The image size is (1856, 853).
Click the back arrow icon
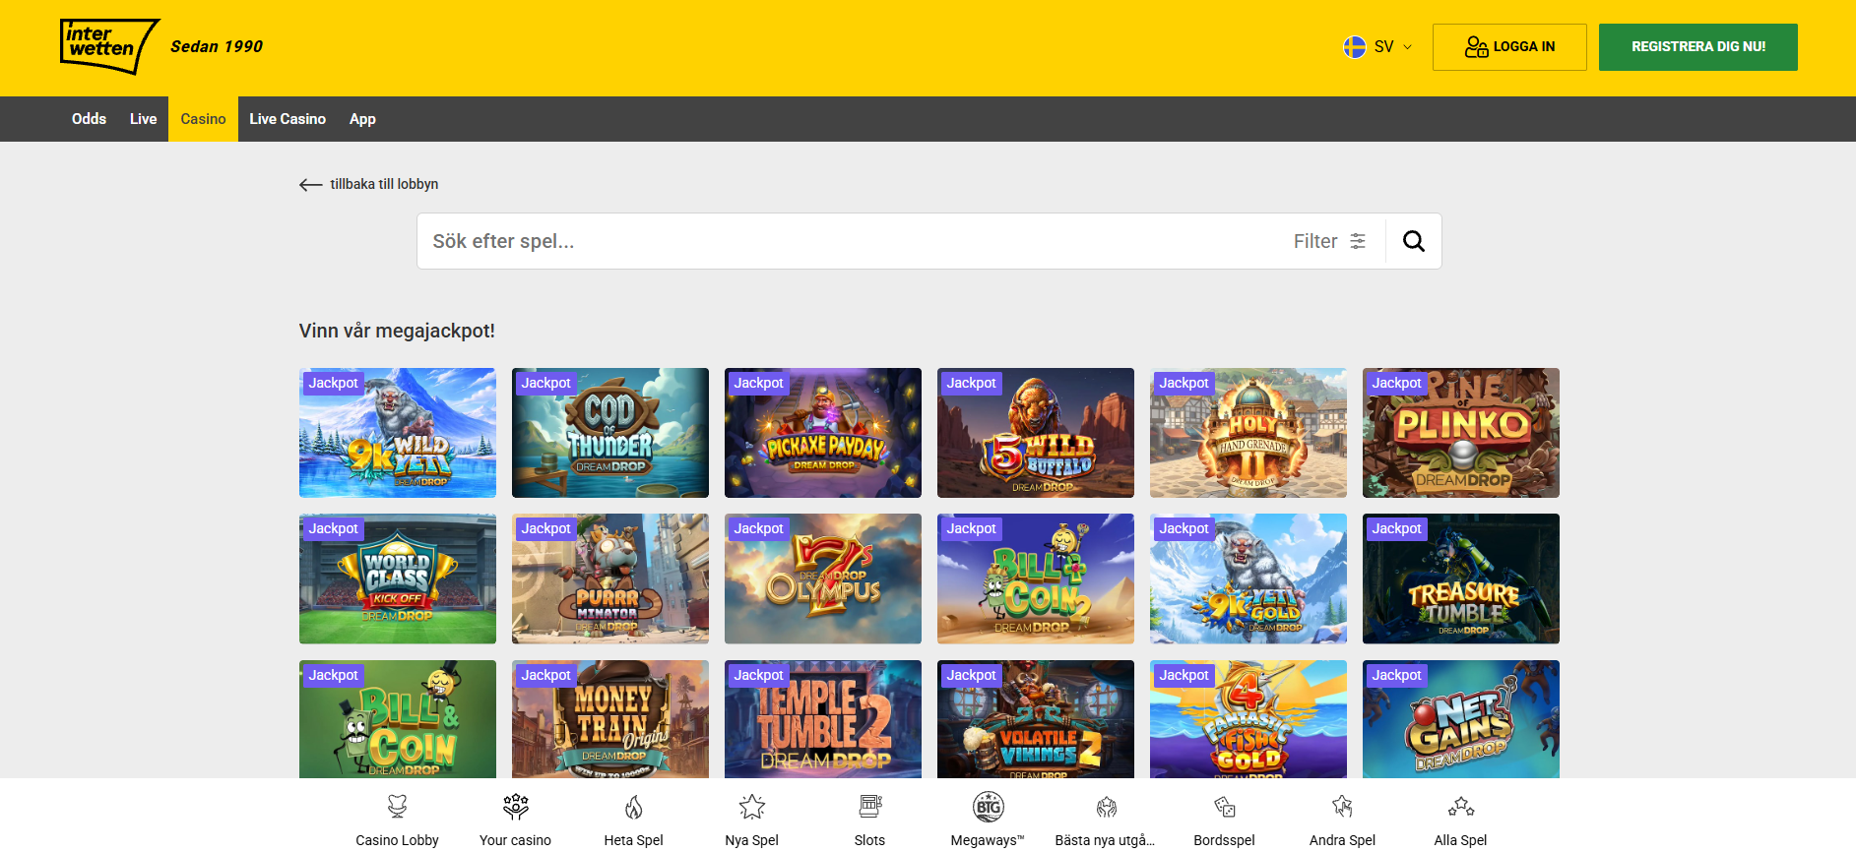point(311,185)
